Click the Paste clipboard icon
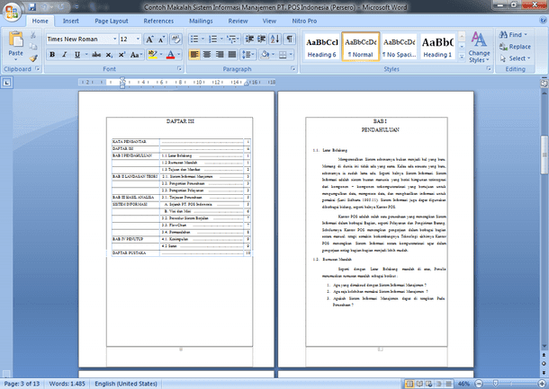The width and height of the screenshot is (549, 389). 16,40
